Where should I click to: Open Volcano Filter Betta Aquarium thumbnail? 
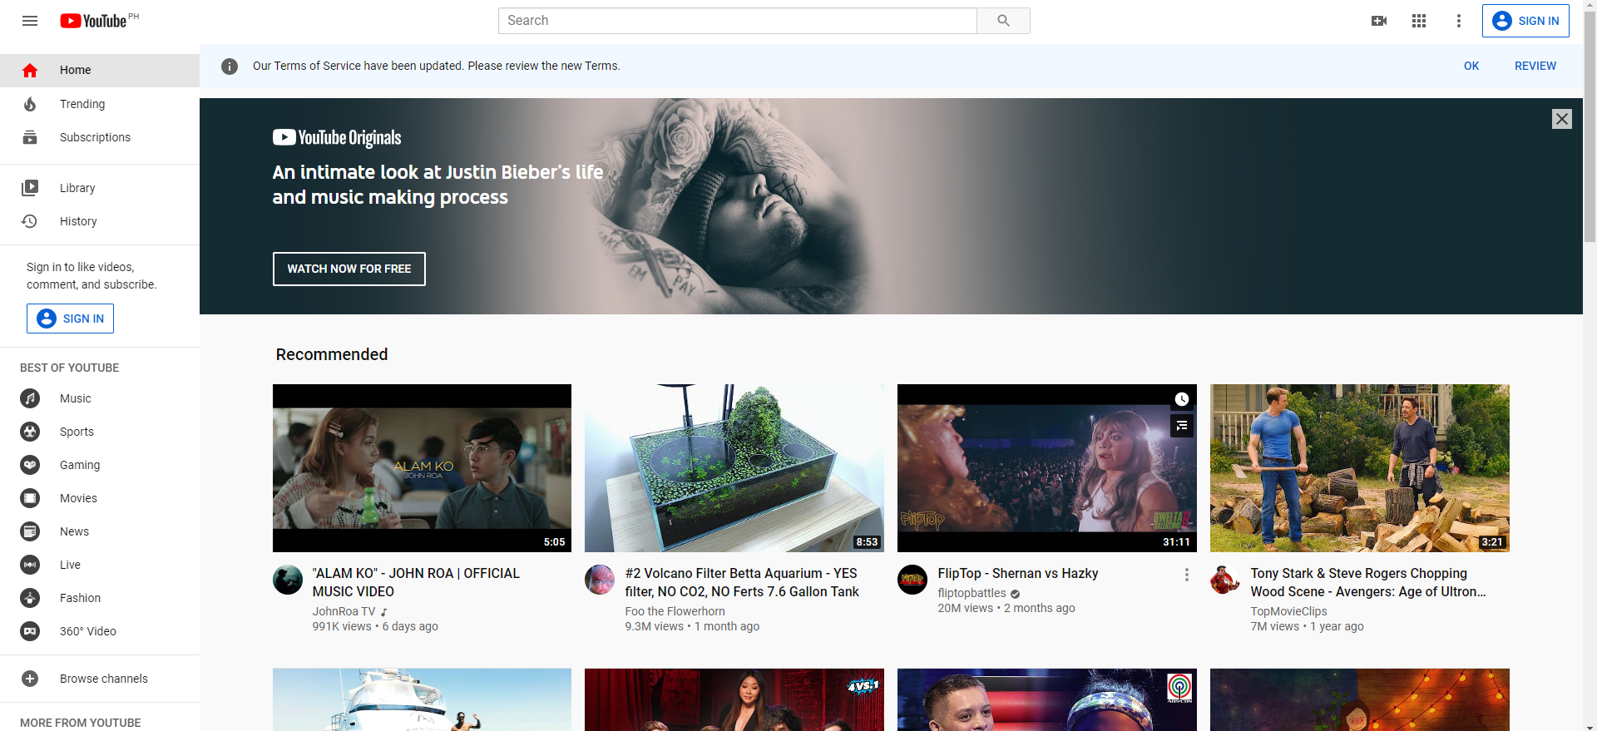click(x=734, y=468)
